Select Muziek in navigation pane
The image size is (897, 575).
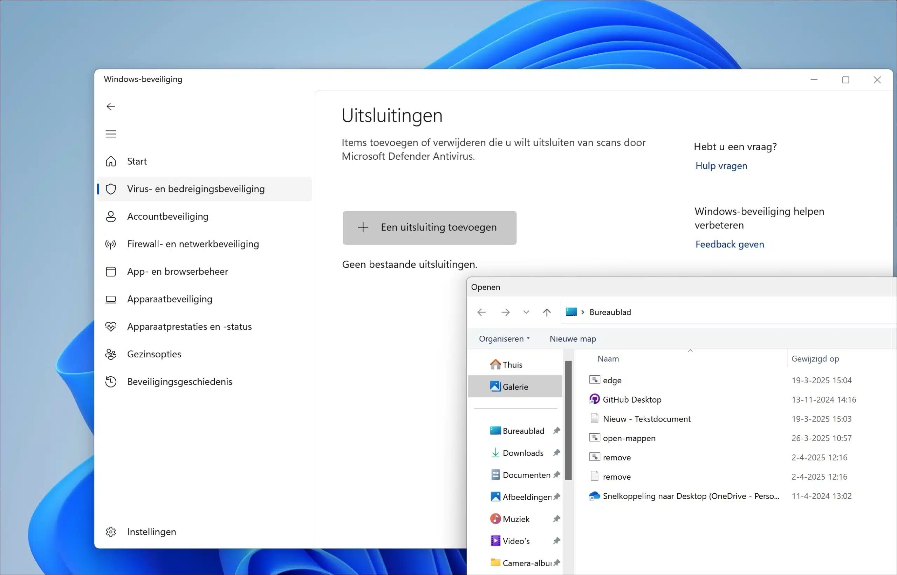tap(515, 519)
